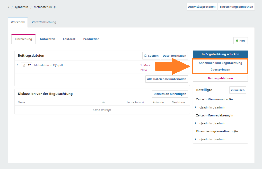The image size is (262, 169).
Task: Open the Gutachten stage tab
Action: 47,39
